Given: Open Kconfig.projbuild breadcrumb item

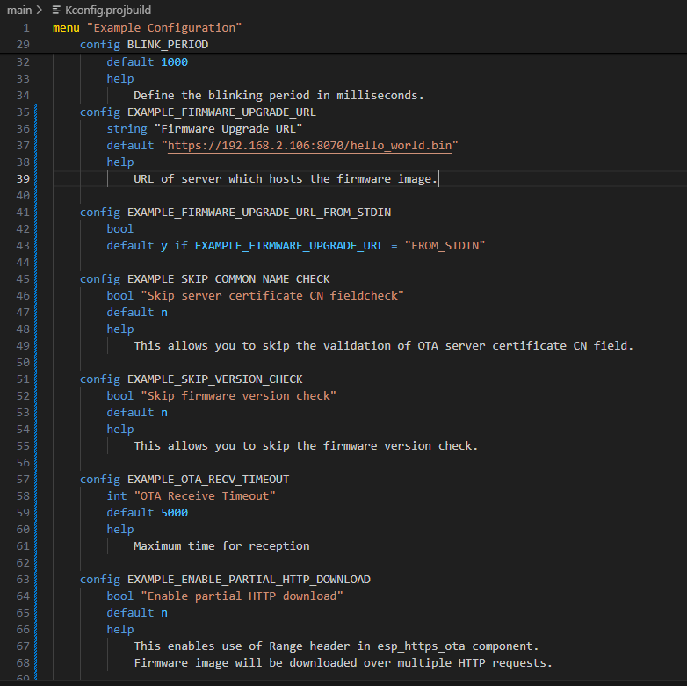Looking at the screenshot, I should (x=108, y=10).
